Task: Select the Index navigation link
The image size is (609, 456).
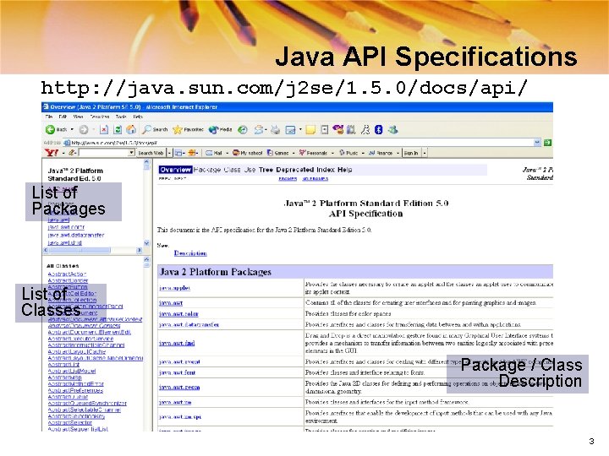Action: [325, 170]
